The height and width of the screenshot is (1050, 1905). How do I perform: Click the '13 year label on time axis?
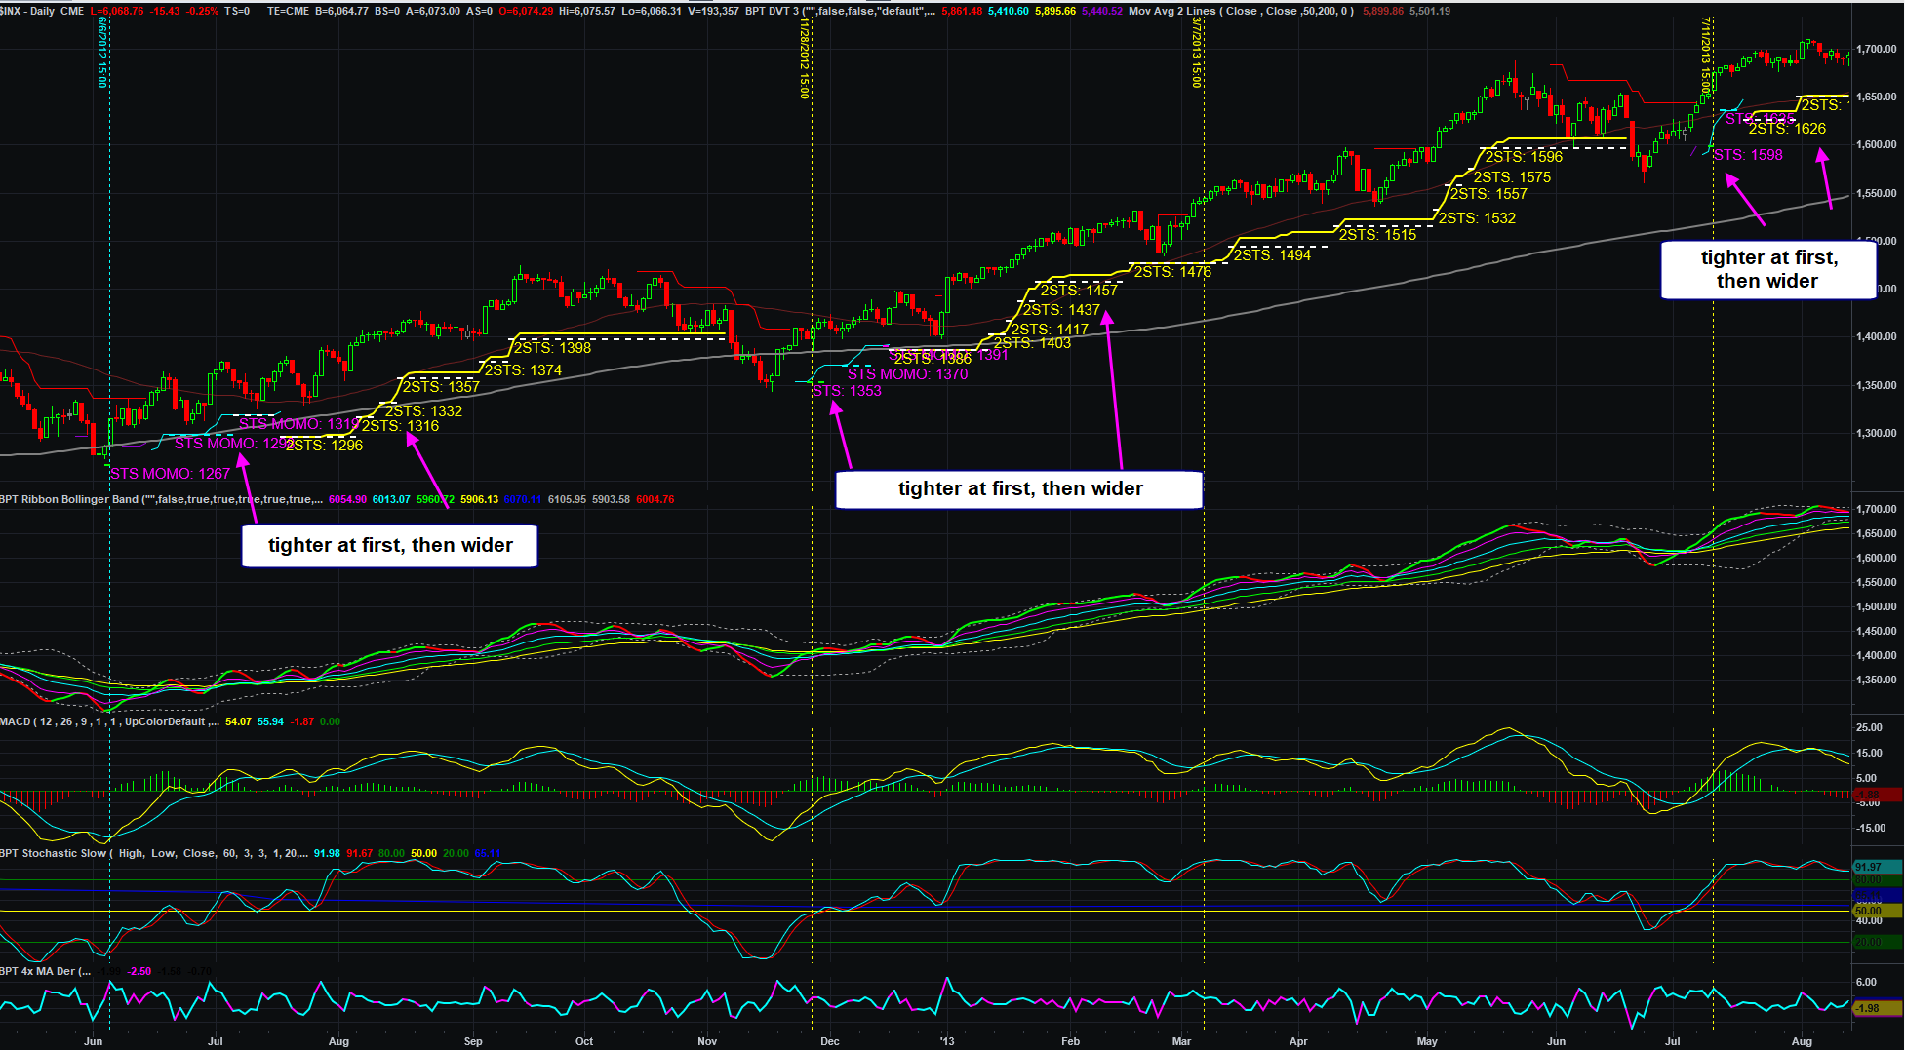[947, 1041]
